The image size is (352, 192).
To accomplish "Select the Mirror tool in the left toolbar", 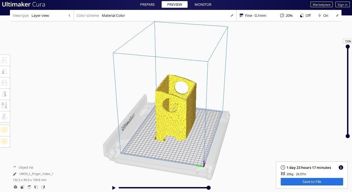I will click(x=4, y=94).
